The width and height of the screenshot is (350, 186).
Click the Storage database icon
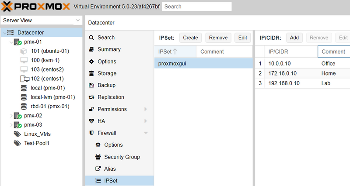[x=91, y=73]
